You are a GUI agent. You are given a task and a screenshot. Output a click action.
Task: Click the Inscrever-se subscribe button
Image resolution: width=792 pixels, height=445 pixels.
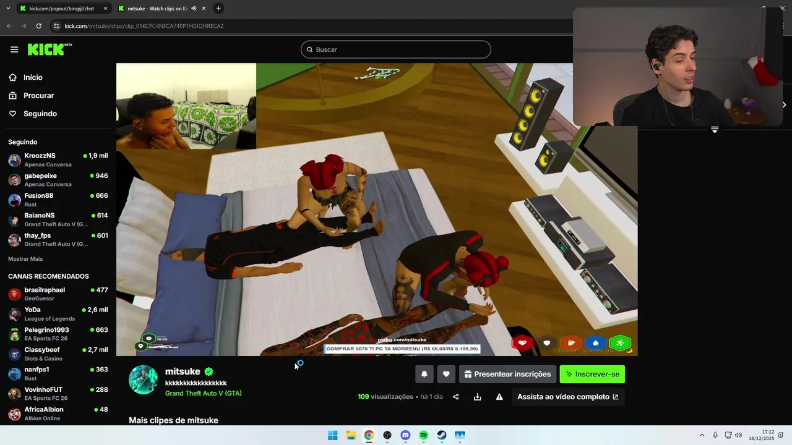pyautogui.click(x=592, y=374)
